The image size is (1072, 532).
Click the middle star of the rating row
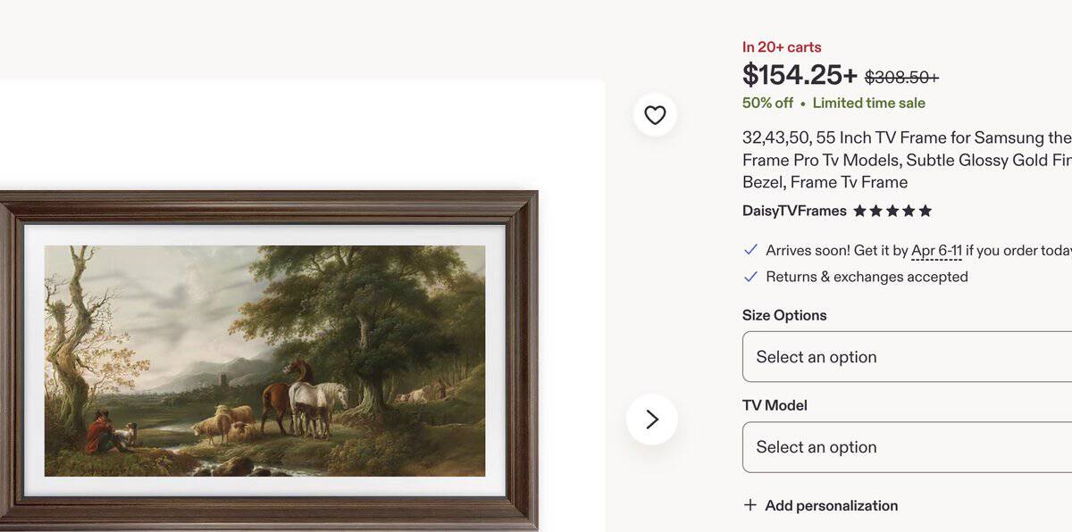[892, 211]
